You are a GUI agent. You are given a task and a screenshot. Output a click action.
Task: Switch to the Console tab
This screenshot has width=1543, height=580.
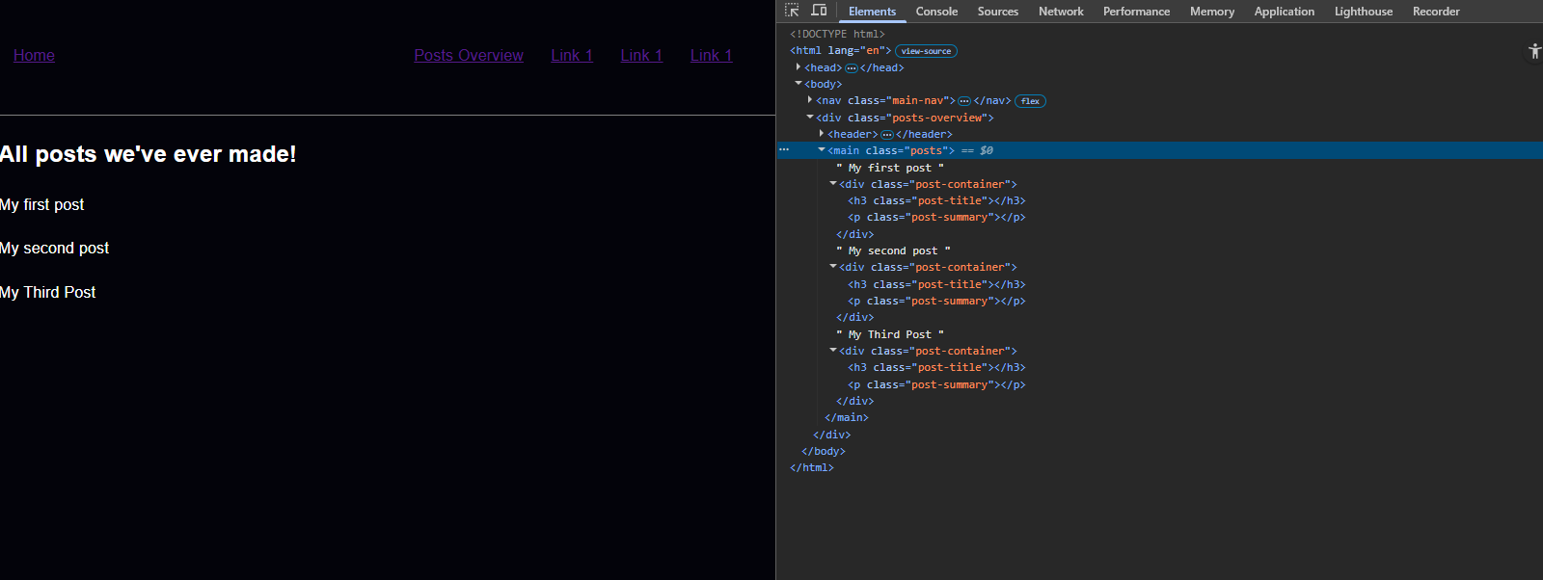coord(936,12)
